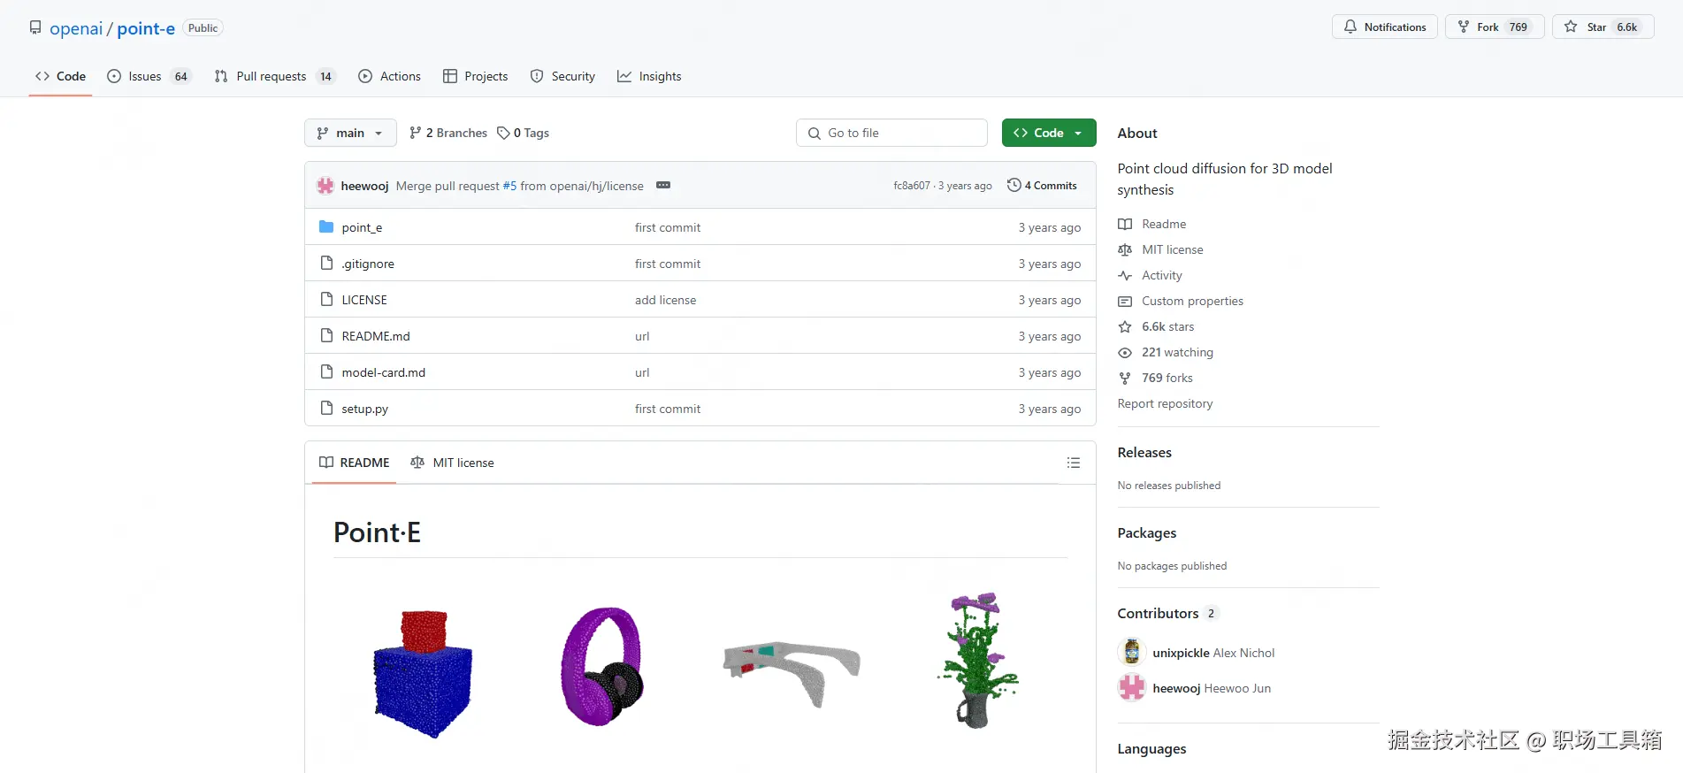Open the point-e repository name link
1683x773 pixels.
pos(146,28)
